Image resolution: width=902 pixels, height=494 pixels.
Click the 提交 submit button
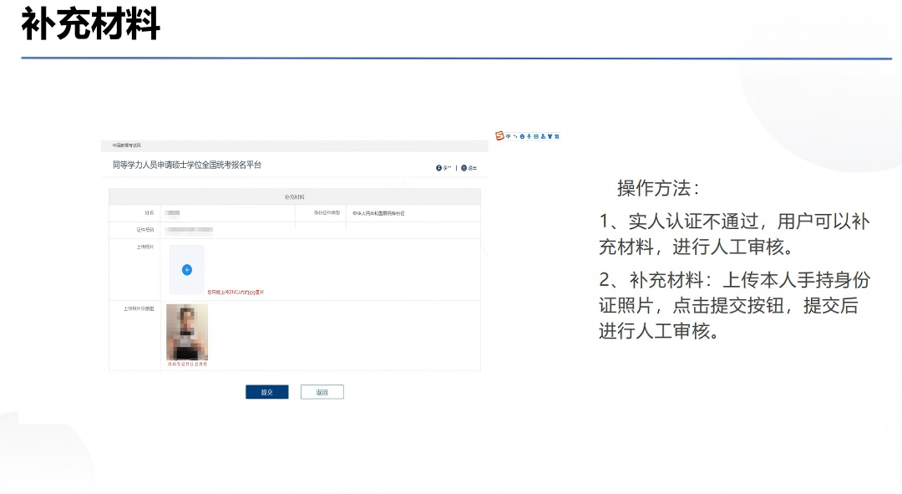[x=266, y=392]
